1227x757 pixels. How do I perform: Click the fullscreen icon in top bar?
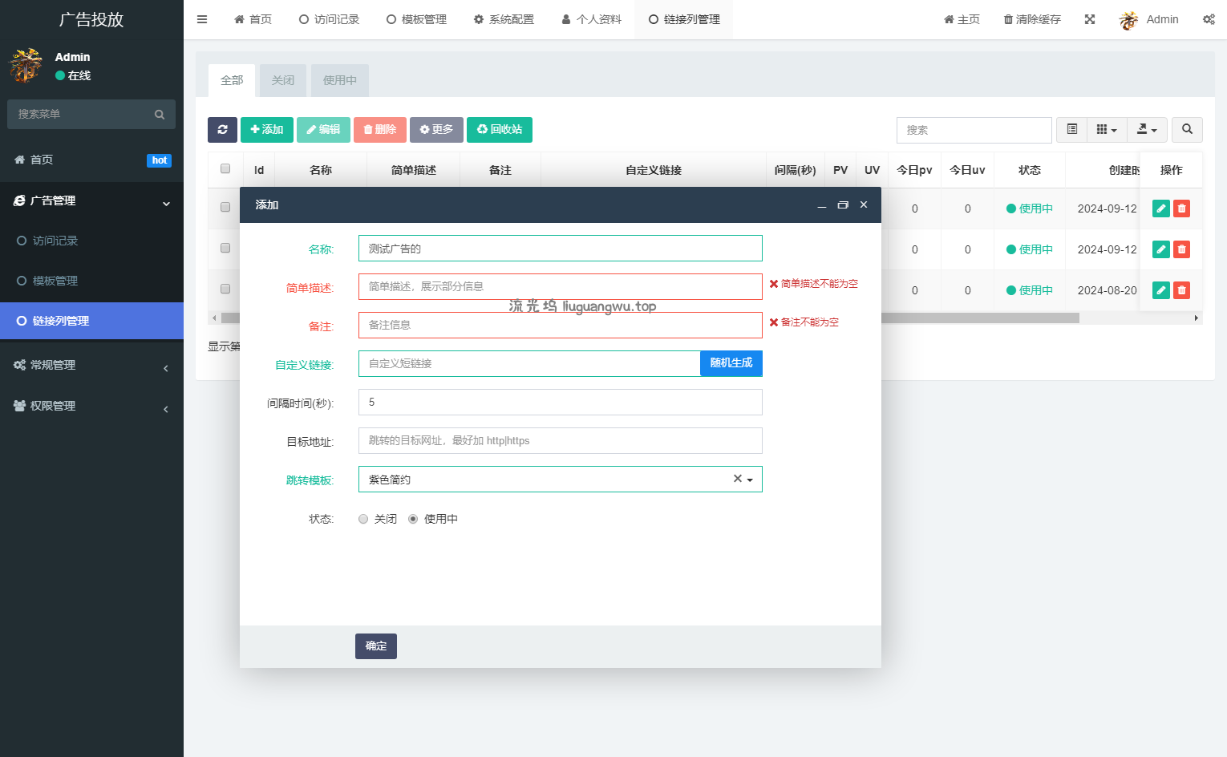coord(1089,19)
